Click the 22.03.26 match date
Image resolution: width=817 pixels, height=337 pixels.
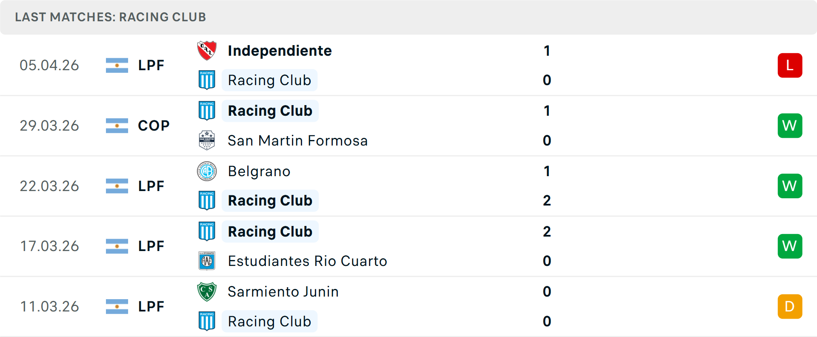(x=49, y=186)
